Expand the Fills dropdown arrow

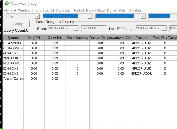tap(37, 16)
